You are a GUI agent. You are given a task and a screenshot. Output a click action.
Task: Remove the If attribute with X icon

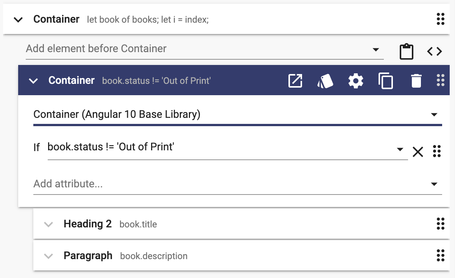coord(418,152)
